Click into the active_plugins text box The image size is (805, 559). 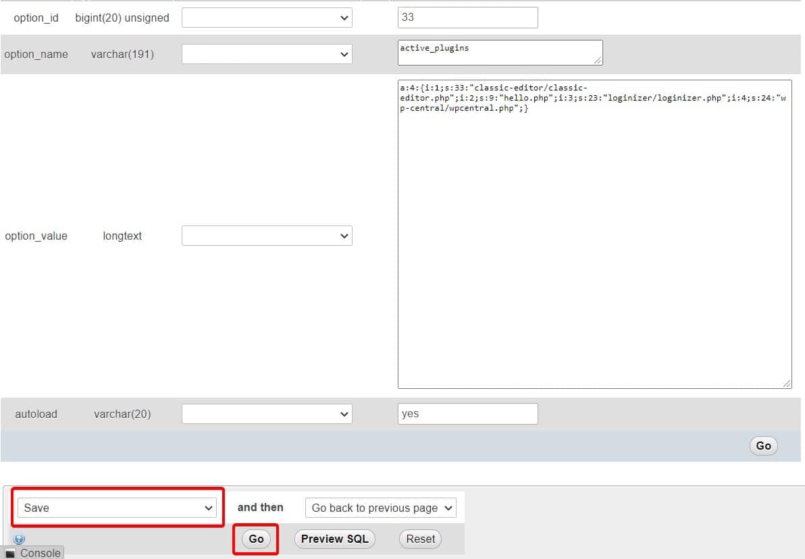coord(499,53)
